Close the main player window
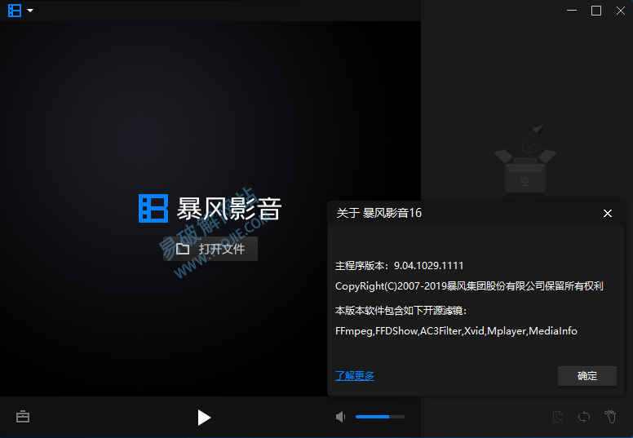This screenshot has width=633, height=438. coord(621,11)
